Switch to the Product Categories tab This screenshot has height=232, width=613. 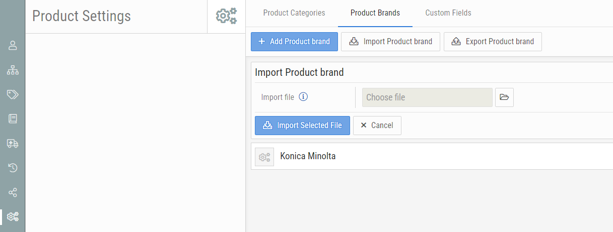click(294, 13)
